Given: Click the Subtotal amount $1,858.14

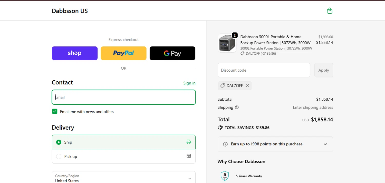Looking at the screenshot, I should pos(325,99).
